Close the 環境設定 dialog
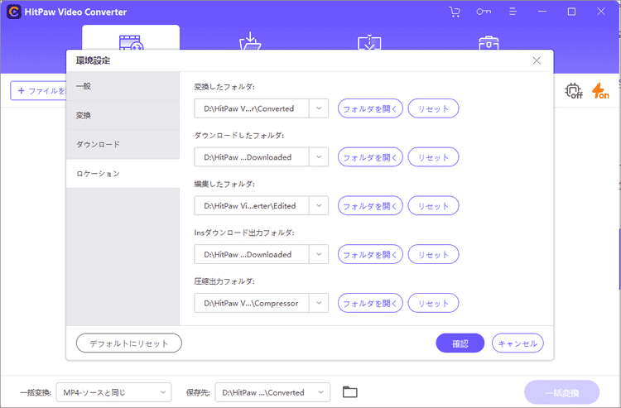Screen dimensions: 621x408 [x=537, y=60]
